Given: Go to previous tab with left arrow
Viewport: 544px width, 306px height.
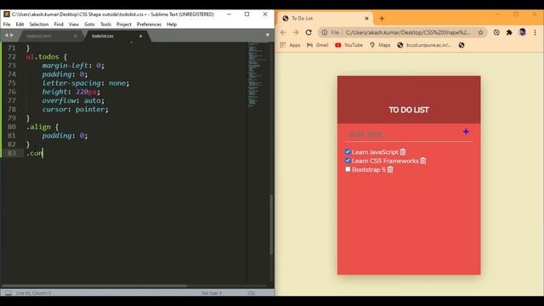Looking at the screenshot, I should (6, 36).
